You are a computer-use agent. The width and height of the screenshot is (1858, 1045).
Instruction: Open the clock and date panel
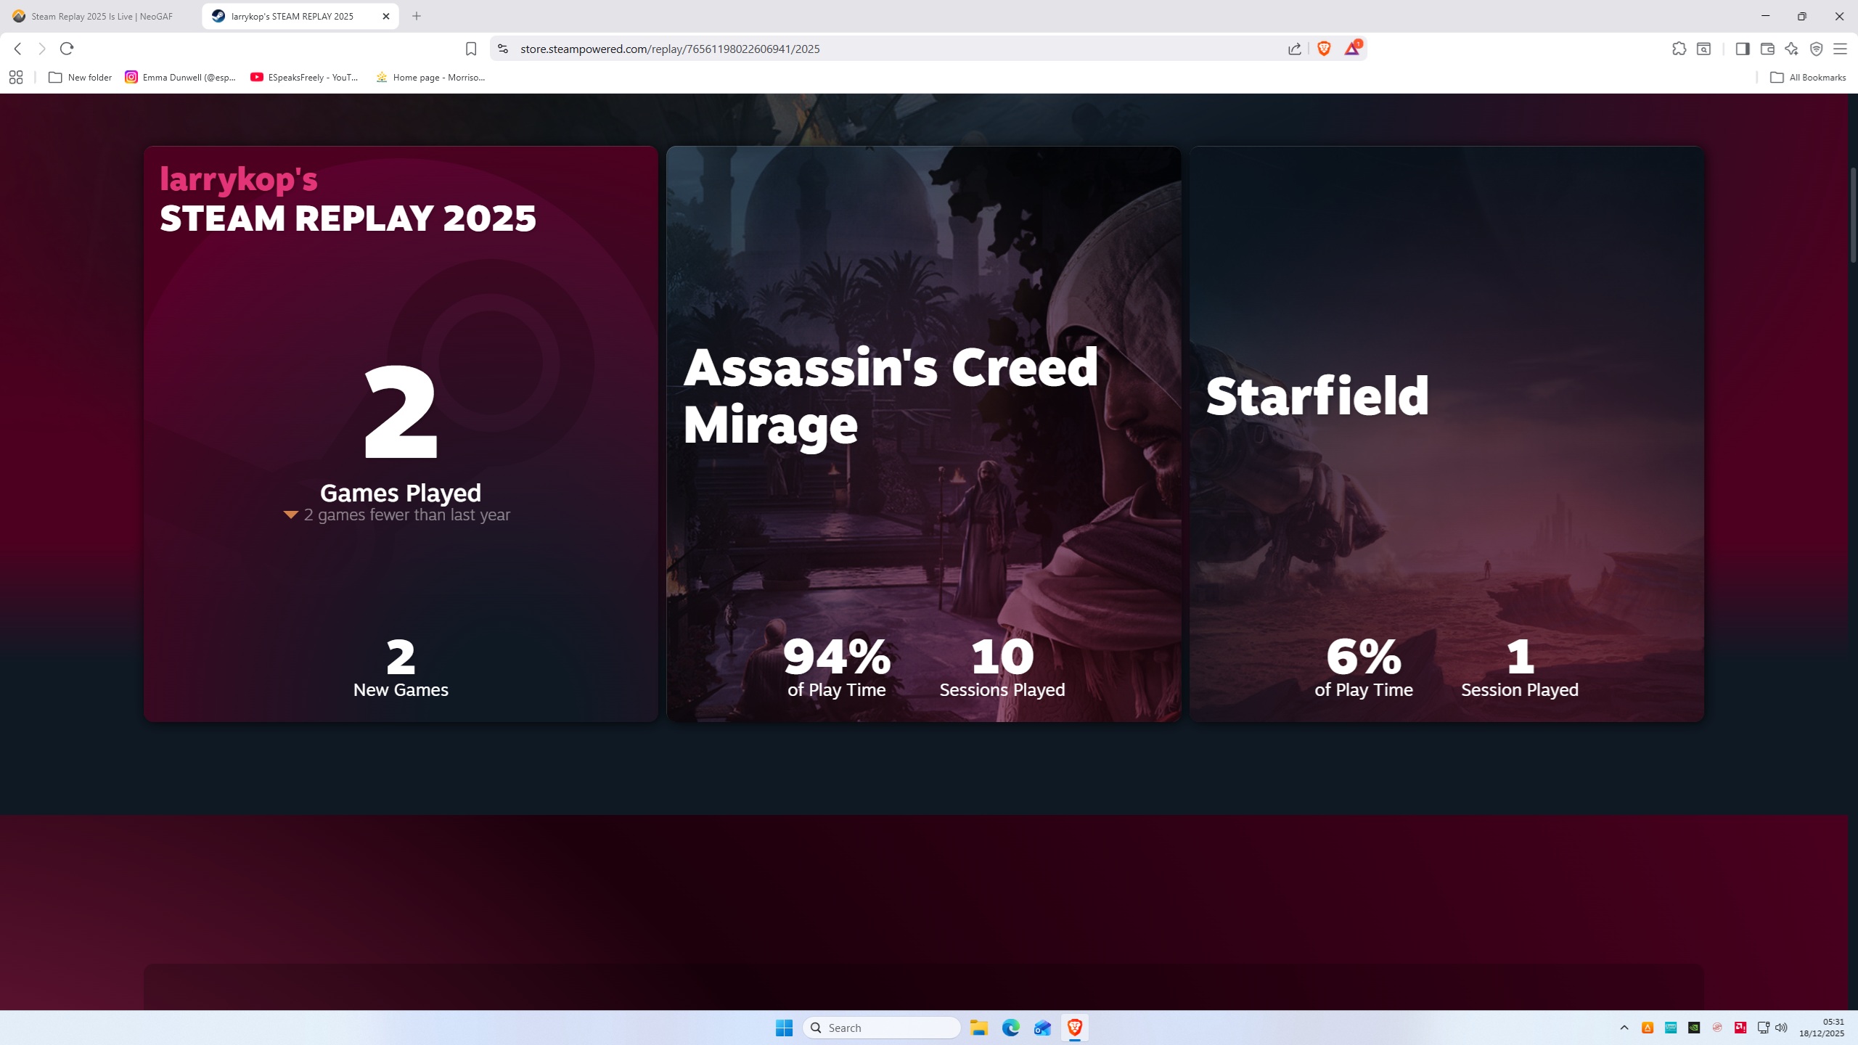1822,1028
